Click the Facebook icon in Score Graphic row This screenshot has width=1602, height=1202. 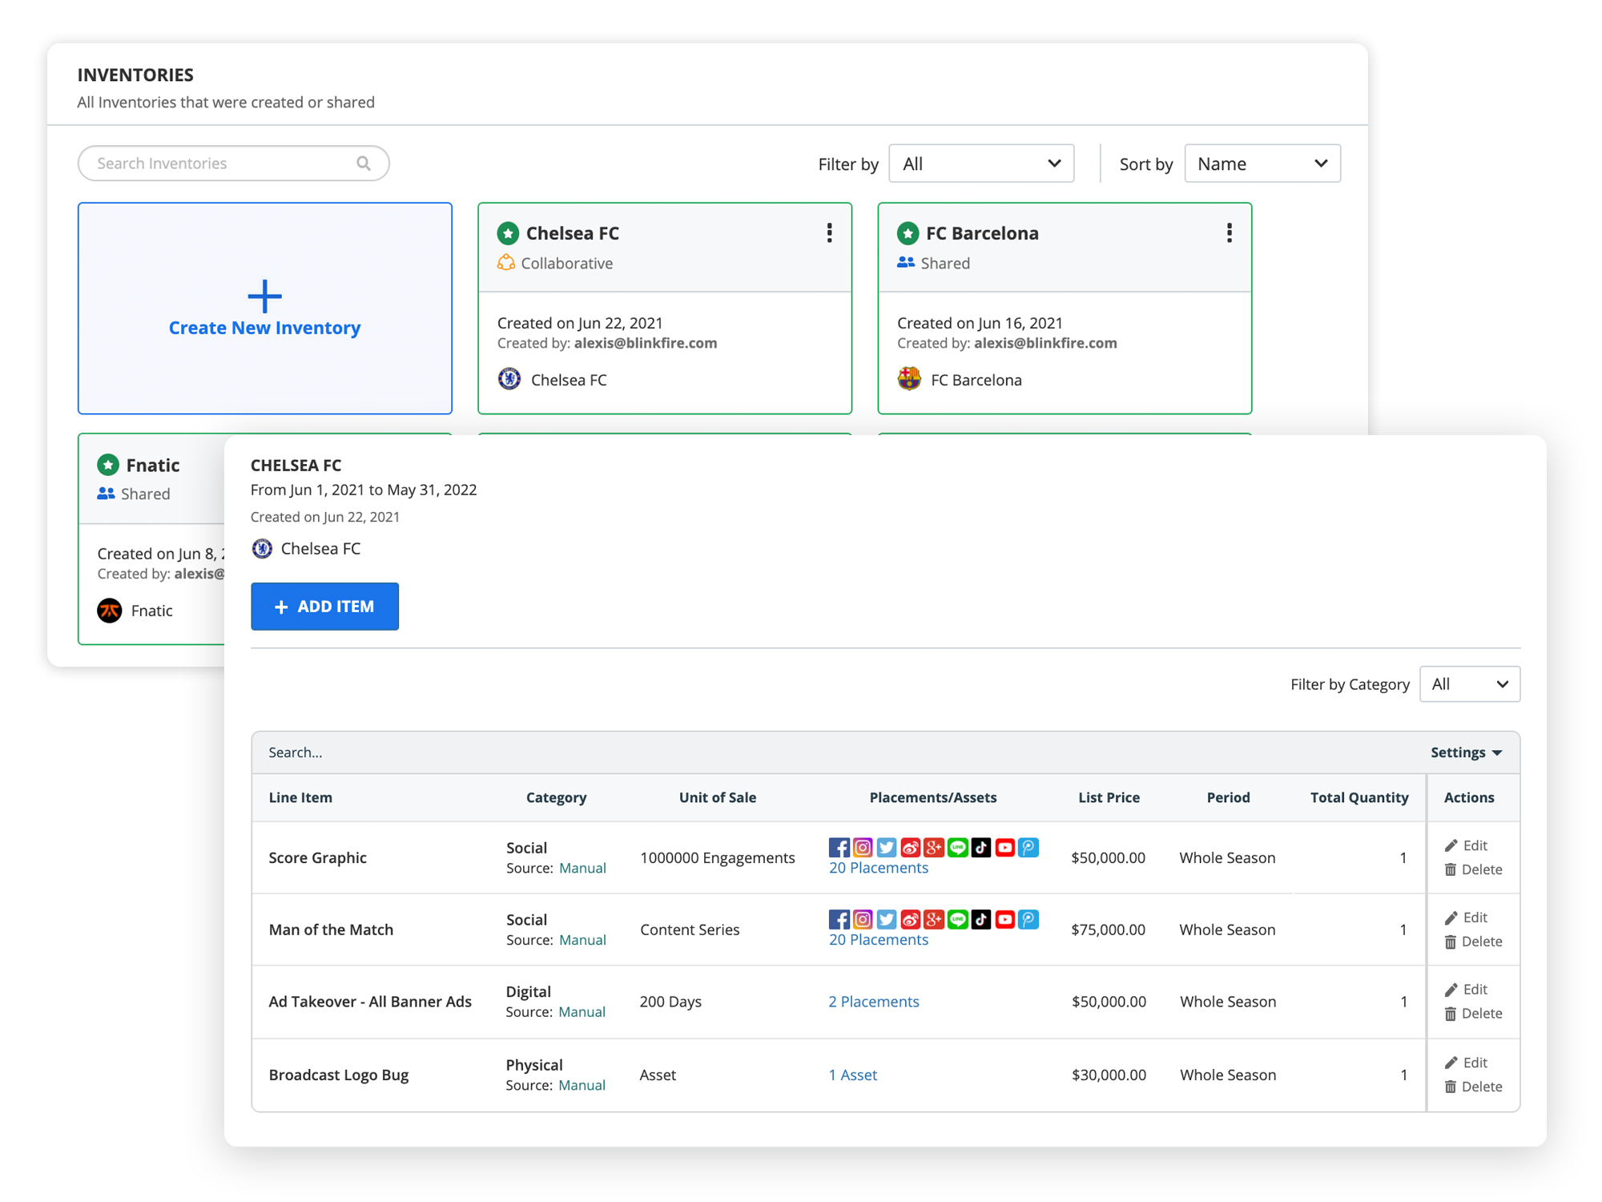tap(839, 847)
